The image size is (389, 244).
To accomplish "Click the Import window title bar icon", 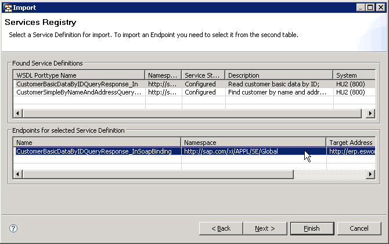I will [x=7, y=8].
